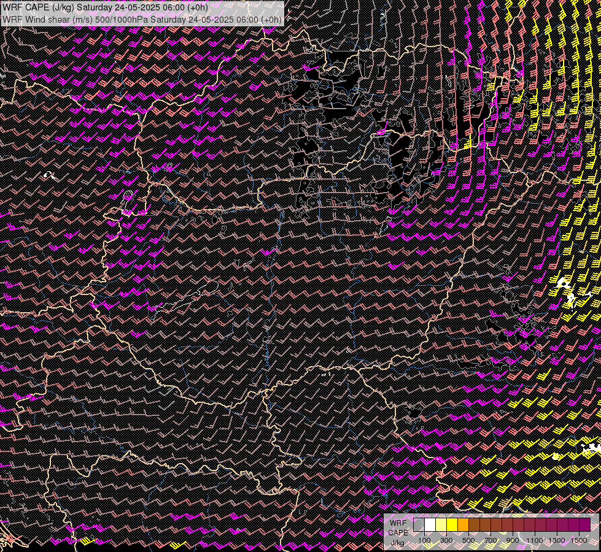Click the legend value 1500
Screen dimensions: 601x552
pos(579,540)
